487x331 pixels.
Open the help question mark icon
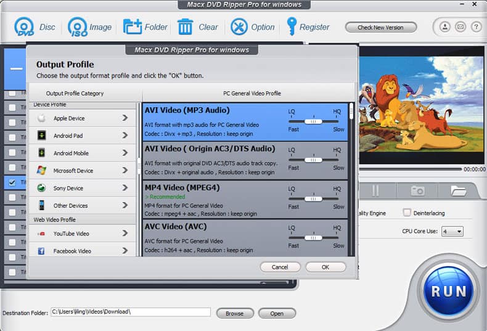click(x=476, y=27)
